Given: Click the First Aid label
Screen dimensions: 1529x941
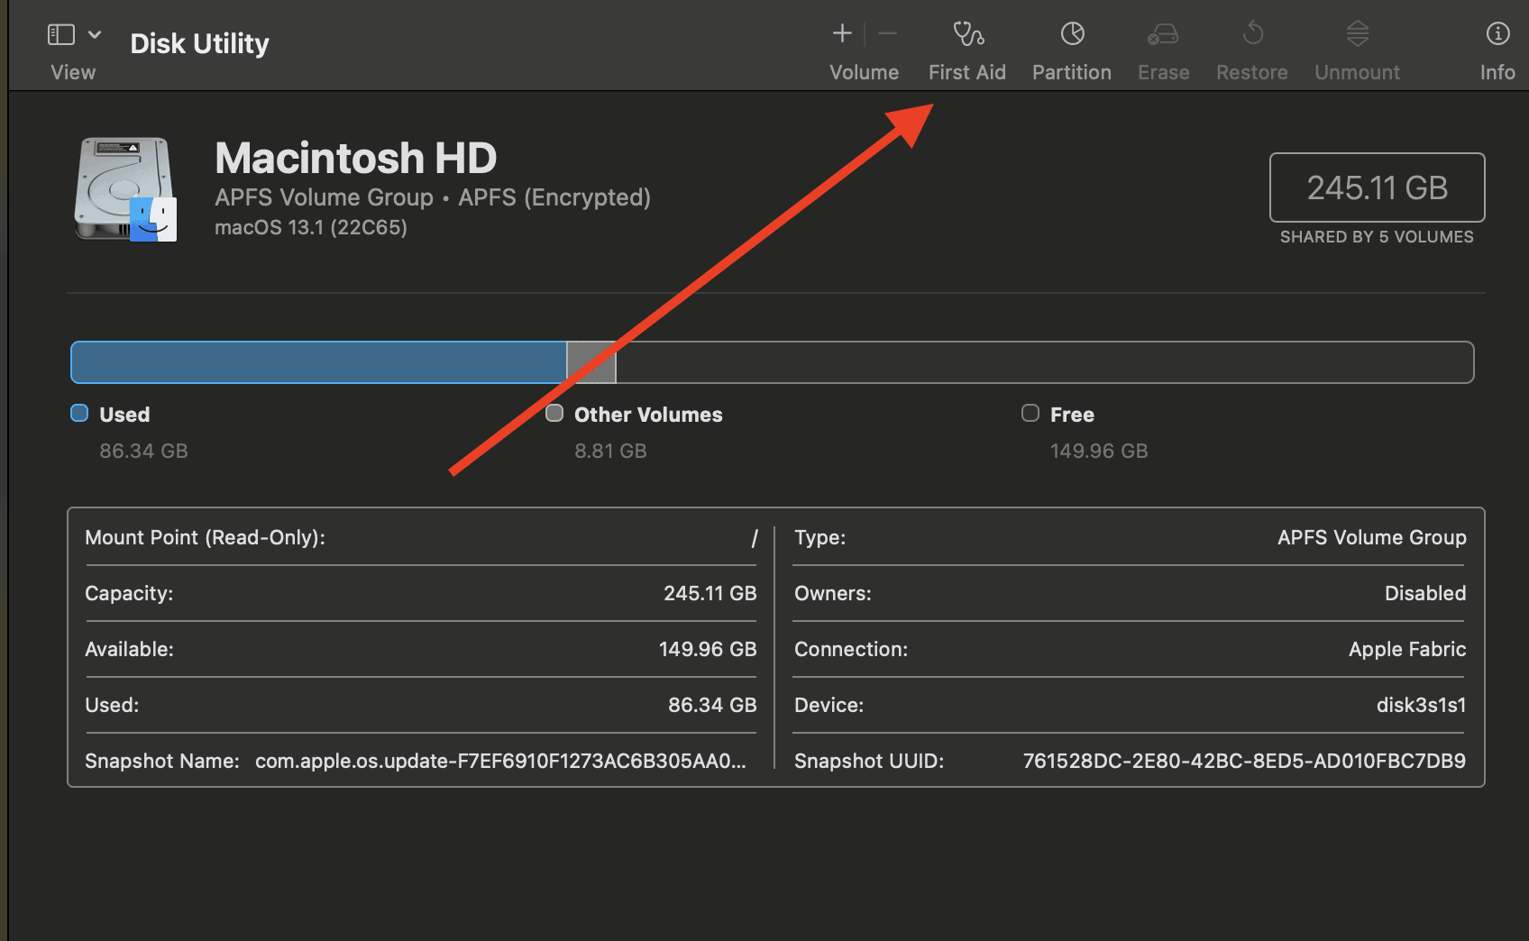Looking at the screenshot, I should [x=966, y=72].
